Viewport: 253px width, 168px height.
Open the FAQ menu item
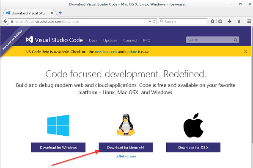(146, 40)
